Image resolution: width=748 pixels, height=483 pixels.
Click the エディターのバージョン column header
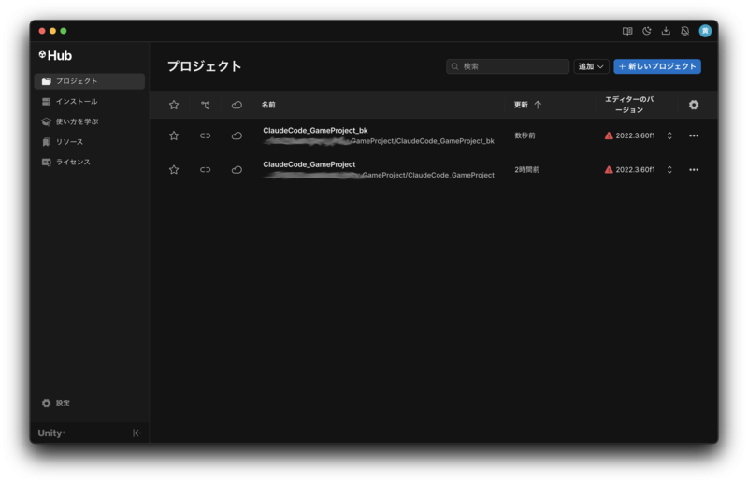[x=629, y=105]
